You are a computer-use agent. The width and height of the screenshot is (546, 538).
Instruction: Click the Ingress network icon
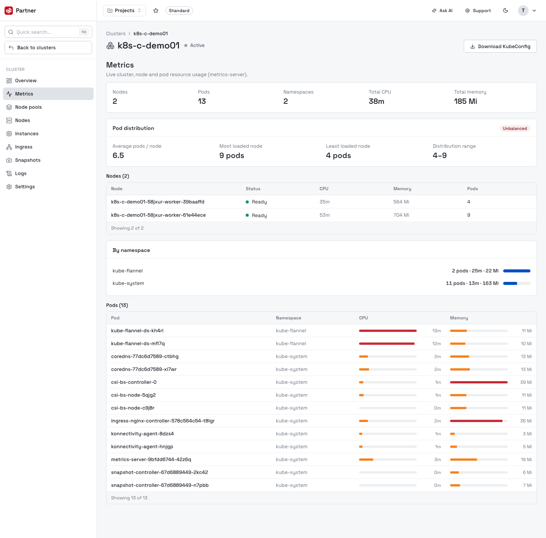[9, 147]
